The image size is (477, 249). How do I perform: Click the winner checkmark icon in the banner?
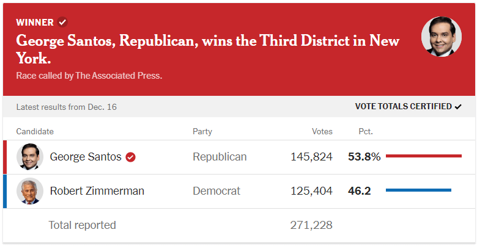[x=62, y=23]
